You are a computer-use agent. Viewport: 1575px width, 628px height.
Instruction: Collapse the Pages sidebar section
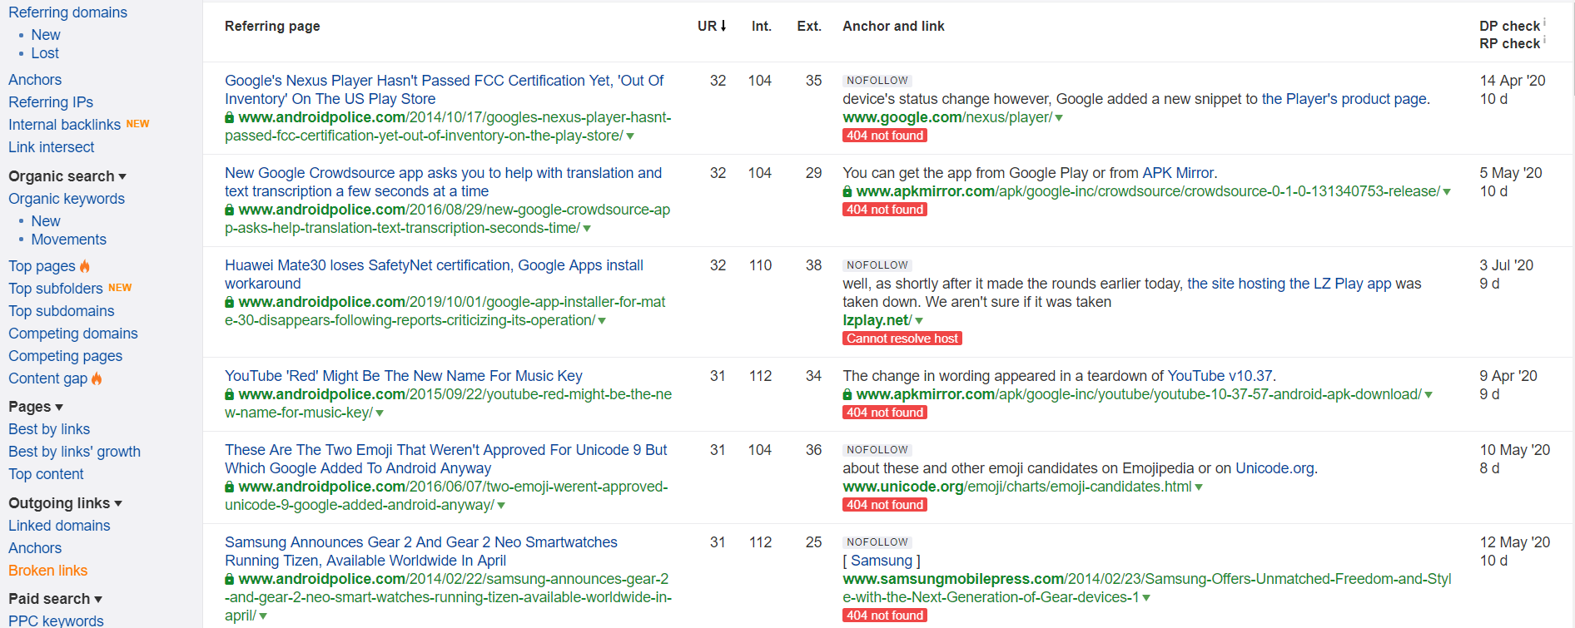point(36,407)
